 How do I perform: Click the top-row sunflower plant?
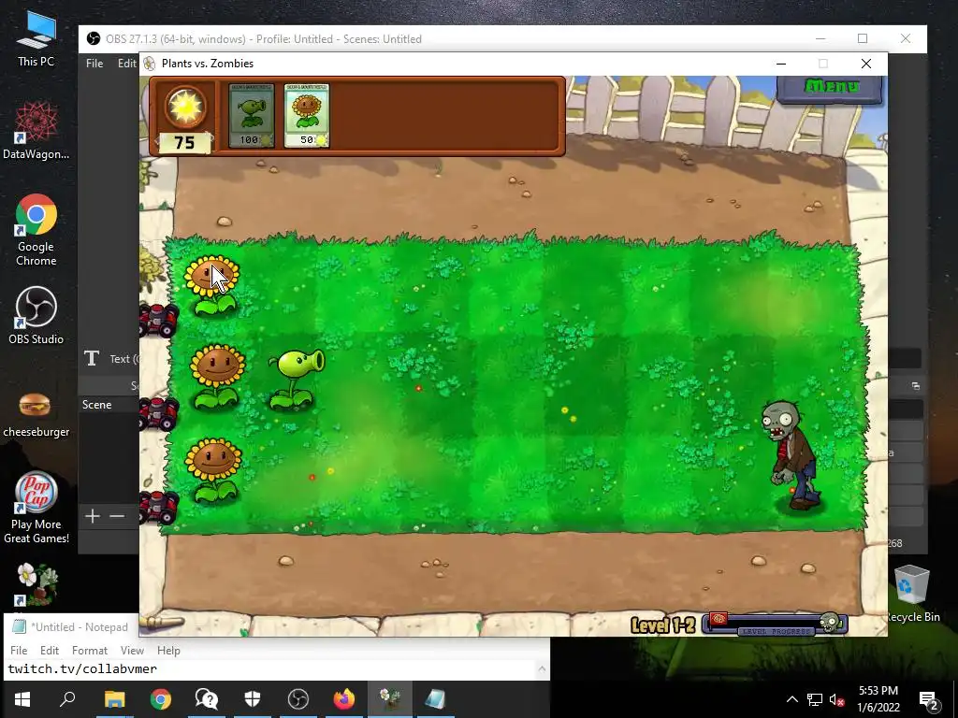point(212,285)
